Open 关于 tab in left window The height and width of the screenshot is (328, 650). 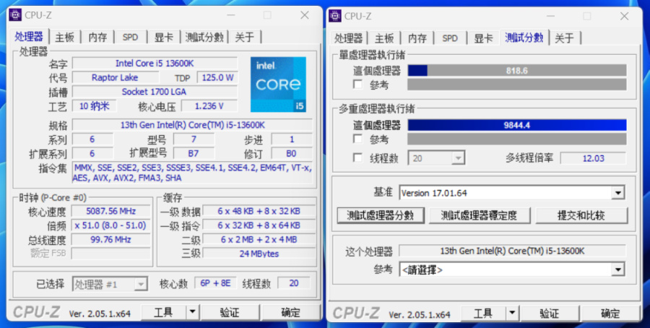pyautogui.click(x=244, y=38)
